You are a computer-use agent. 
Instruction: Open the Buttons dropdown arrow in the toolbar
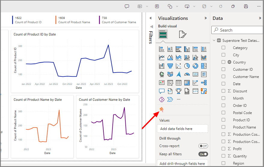tap(194, 6)
